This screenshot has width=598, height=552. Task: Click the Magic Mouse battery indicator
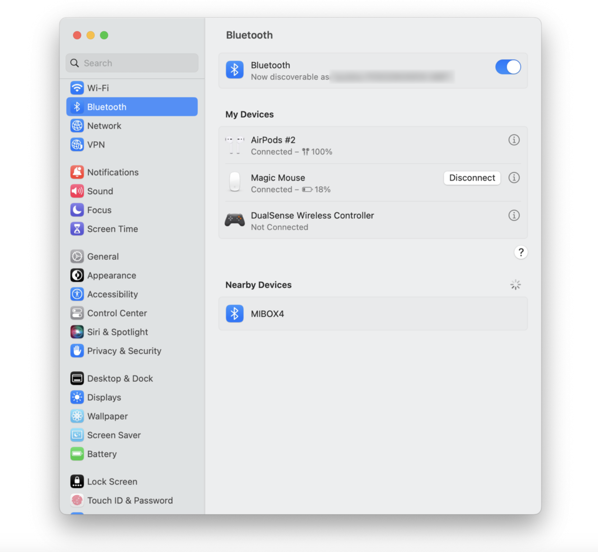pos(308,190)
